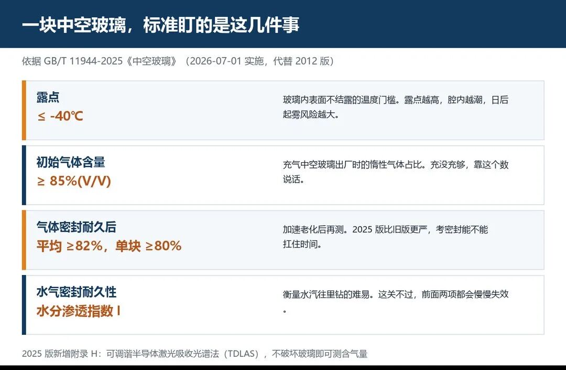Click the 水气密封耐久性 heading
Screen dimensions: 566x370
pos(77,292)
